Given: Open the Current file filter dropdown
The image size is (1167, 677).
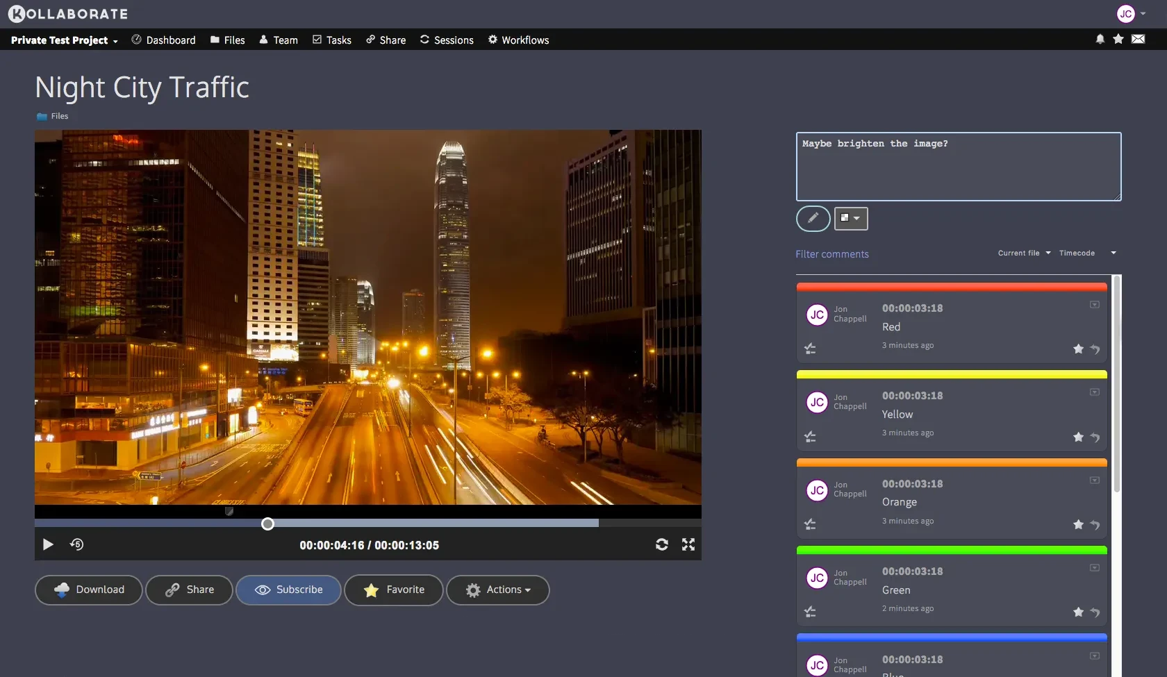Looking at the screenshot, I should (x=1023, y=253).
